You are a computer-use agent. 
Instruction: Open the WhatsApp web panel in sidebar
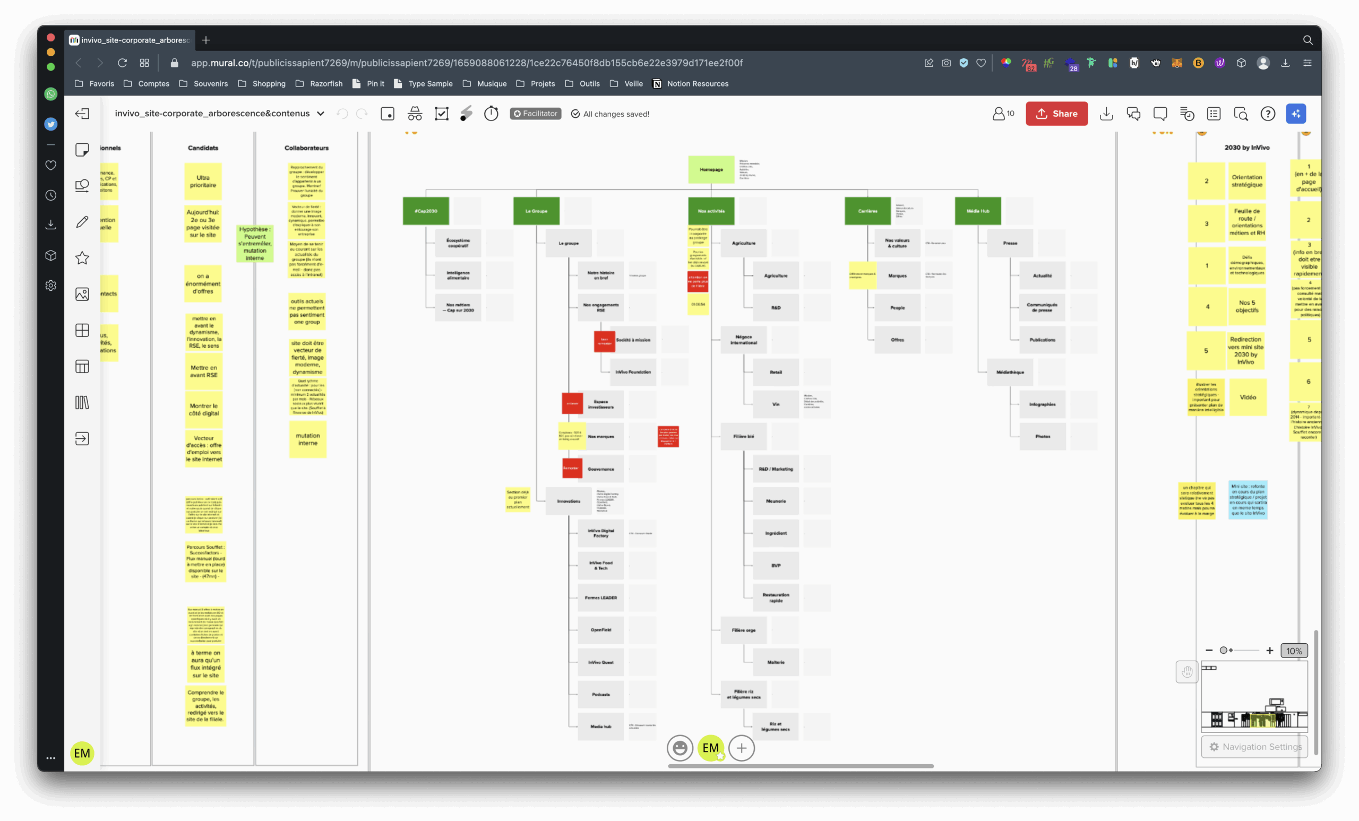51,94
